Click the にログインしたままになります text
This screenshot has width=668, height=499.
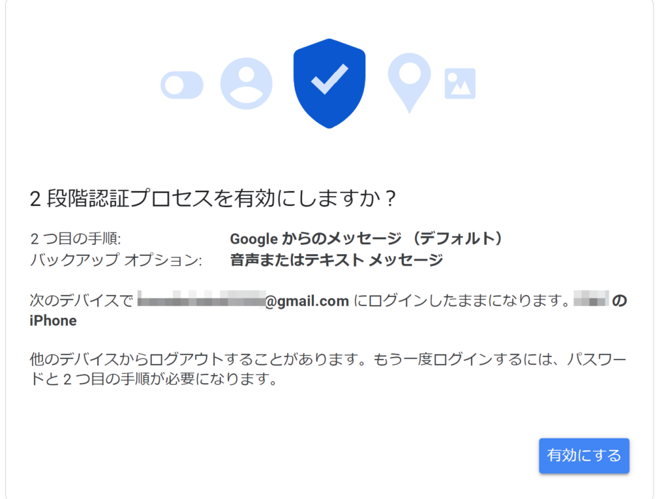463,301
